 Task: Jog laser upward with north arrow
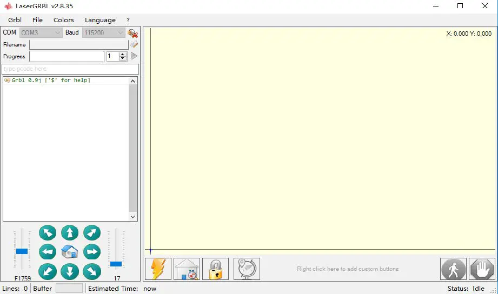click(x=70, y=233)
